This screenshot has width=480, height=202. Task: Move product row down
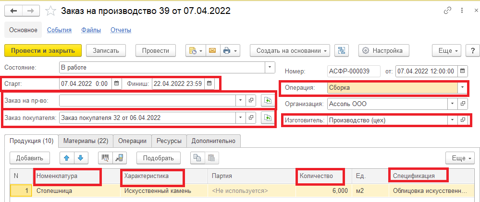(x=81, y=158)
